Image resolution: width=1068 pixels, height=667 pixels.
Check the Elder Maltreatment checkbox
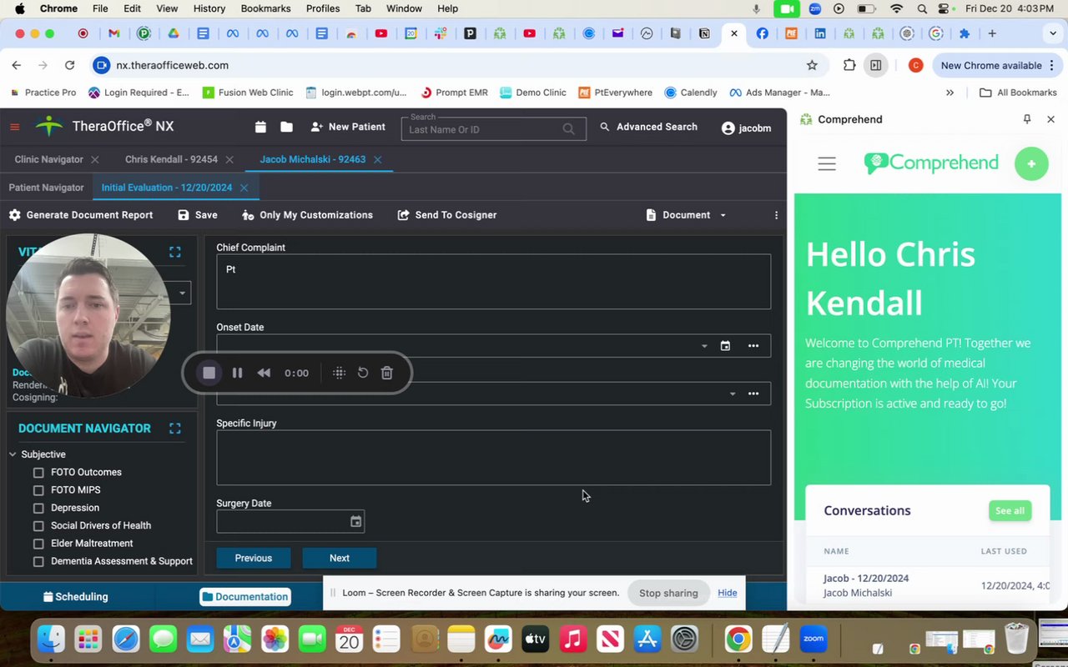pos(38,544)
